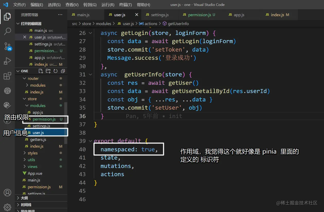
Task: Open the 编辑(E) menu
Action: point(37,5)
